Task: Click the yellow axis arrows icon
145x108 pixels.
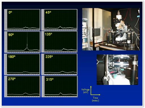Action: pyautogui.click(x=95, y=91)
